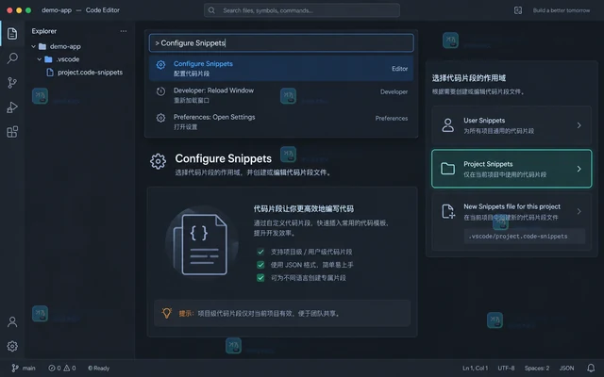This screenshot has width=604, height=377.
Task: Click chevron on New Snippets file card
Action: 579,211
